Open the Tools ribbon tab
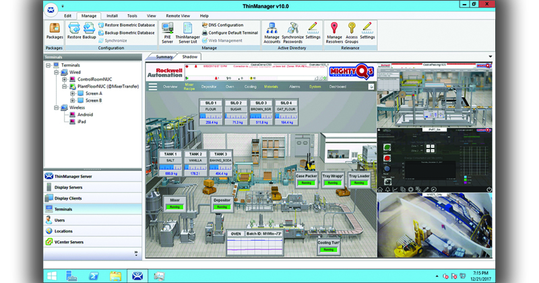Image resolution: width=539 pixels, height=283 pixels. click(132, 15)
